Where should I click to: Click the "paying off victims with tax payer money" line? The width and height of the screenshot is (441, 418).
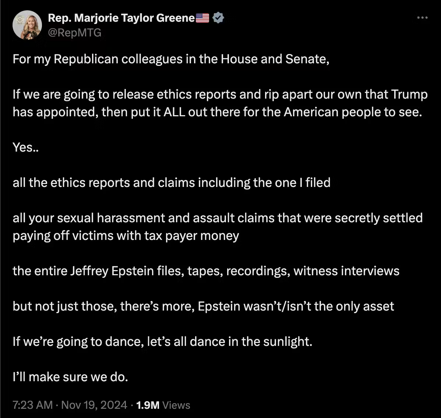pyautogui.click(x=126, y=235)
